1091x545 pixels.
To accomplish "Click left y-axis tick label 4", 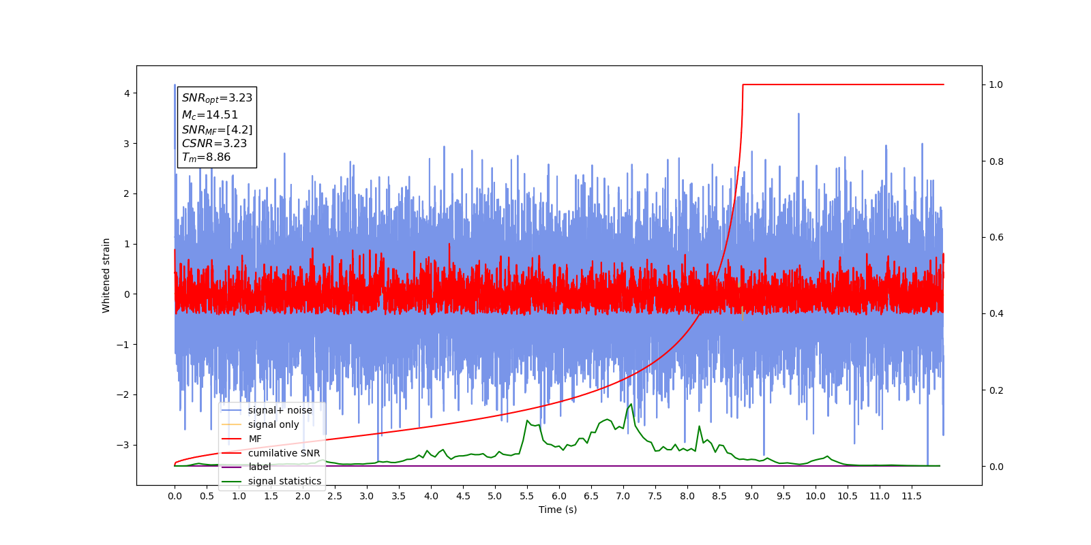I will [127, 93].
